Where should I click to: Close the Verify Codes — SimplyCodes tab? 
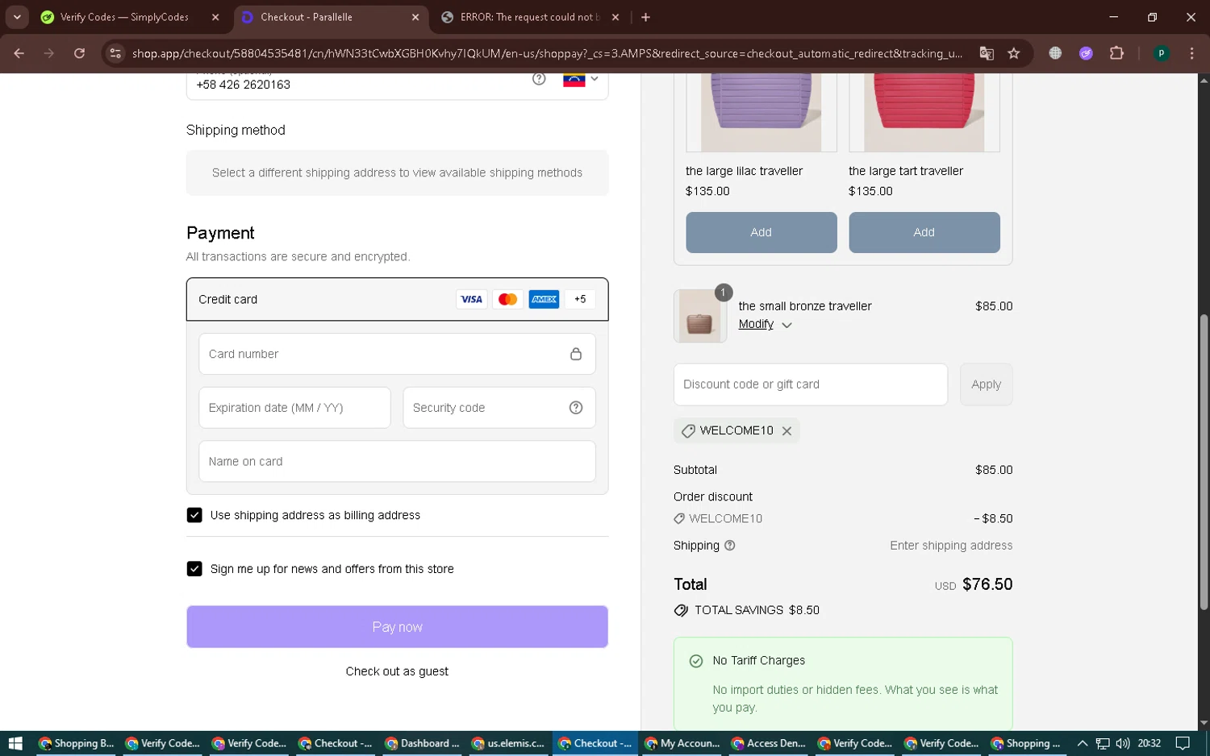tap(215, 17)
